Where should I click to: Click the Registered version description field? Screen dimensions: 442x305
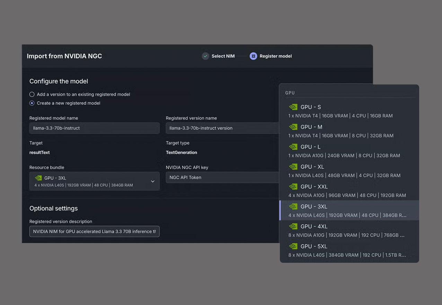94,231
